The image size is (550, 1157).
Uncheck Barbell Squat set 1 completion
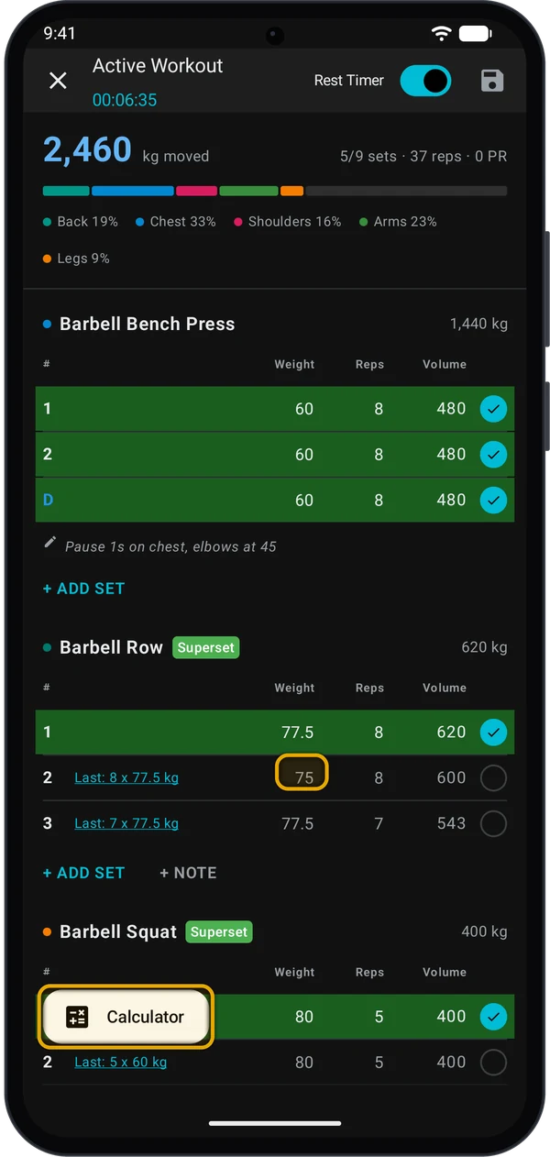[493, 1017]
